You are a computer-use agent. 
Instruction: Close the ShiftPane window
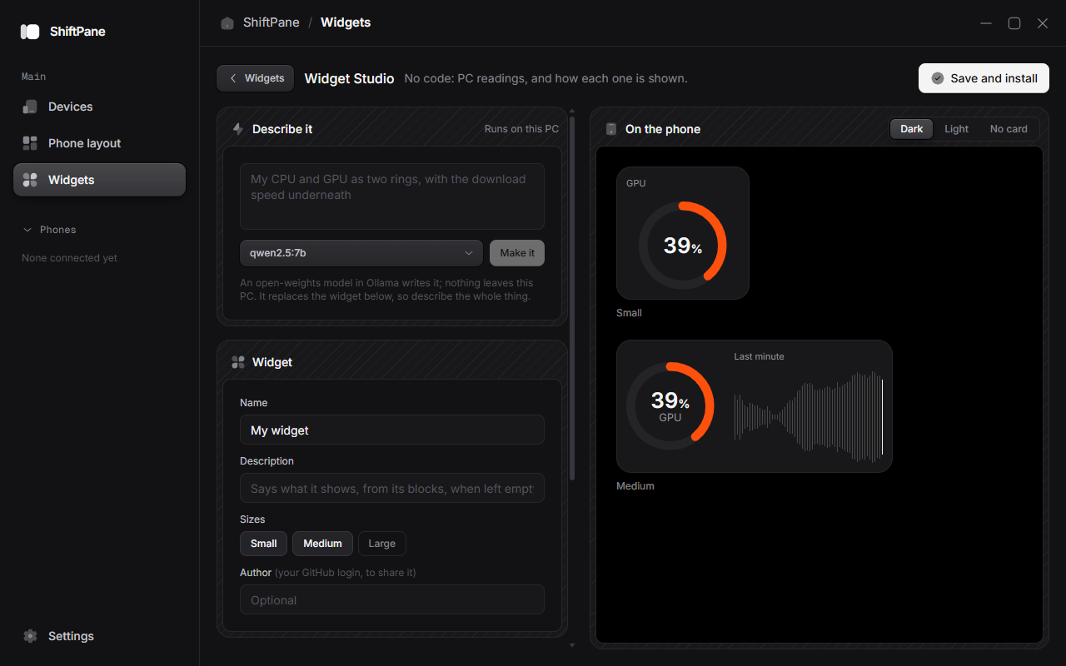1043,23
